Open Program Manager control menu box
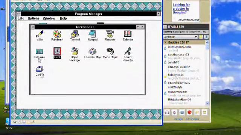This screenshot has width=241, height=135. (18, 14)
